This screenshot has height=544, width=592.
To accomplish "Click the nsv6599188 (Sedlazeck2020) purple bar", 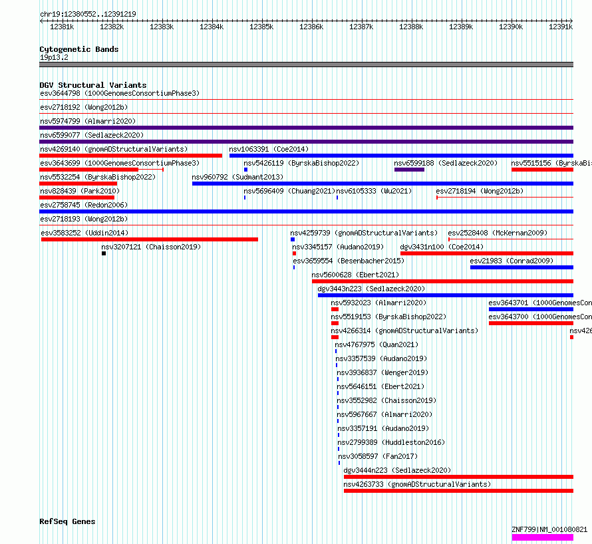I will point(409,170).
